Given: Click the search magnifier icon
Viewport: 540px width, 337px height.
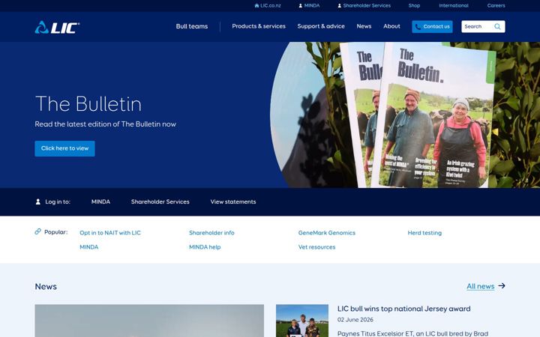Looking at the screenshot, I should [497, 26].
